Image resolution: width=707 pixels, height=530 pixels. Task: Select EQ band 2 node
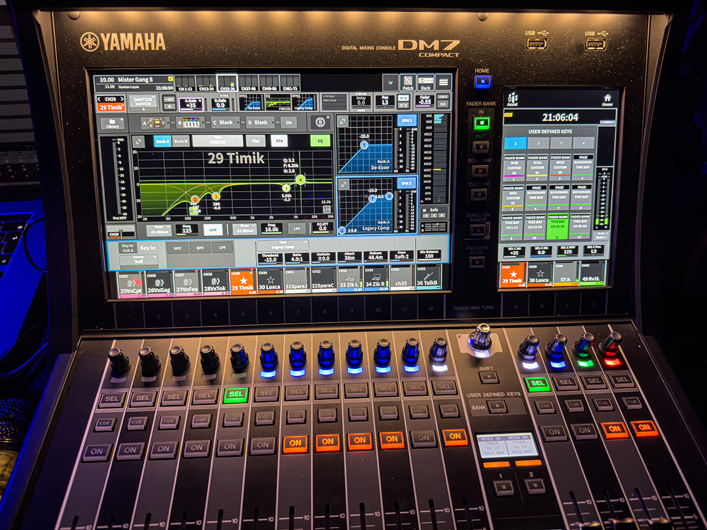[x=216, y=196]
